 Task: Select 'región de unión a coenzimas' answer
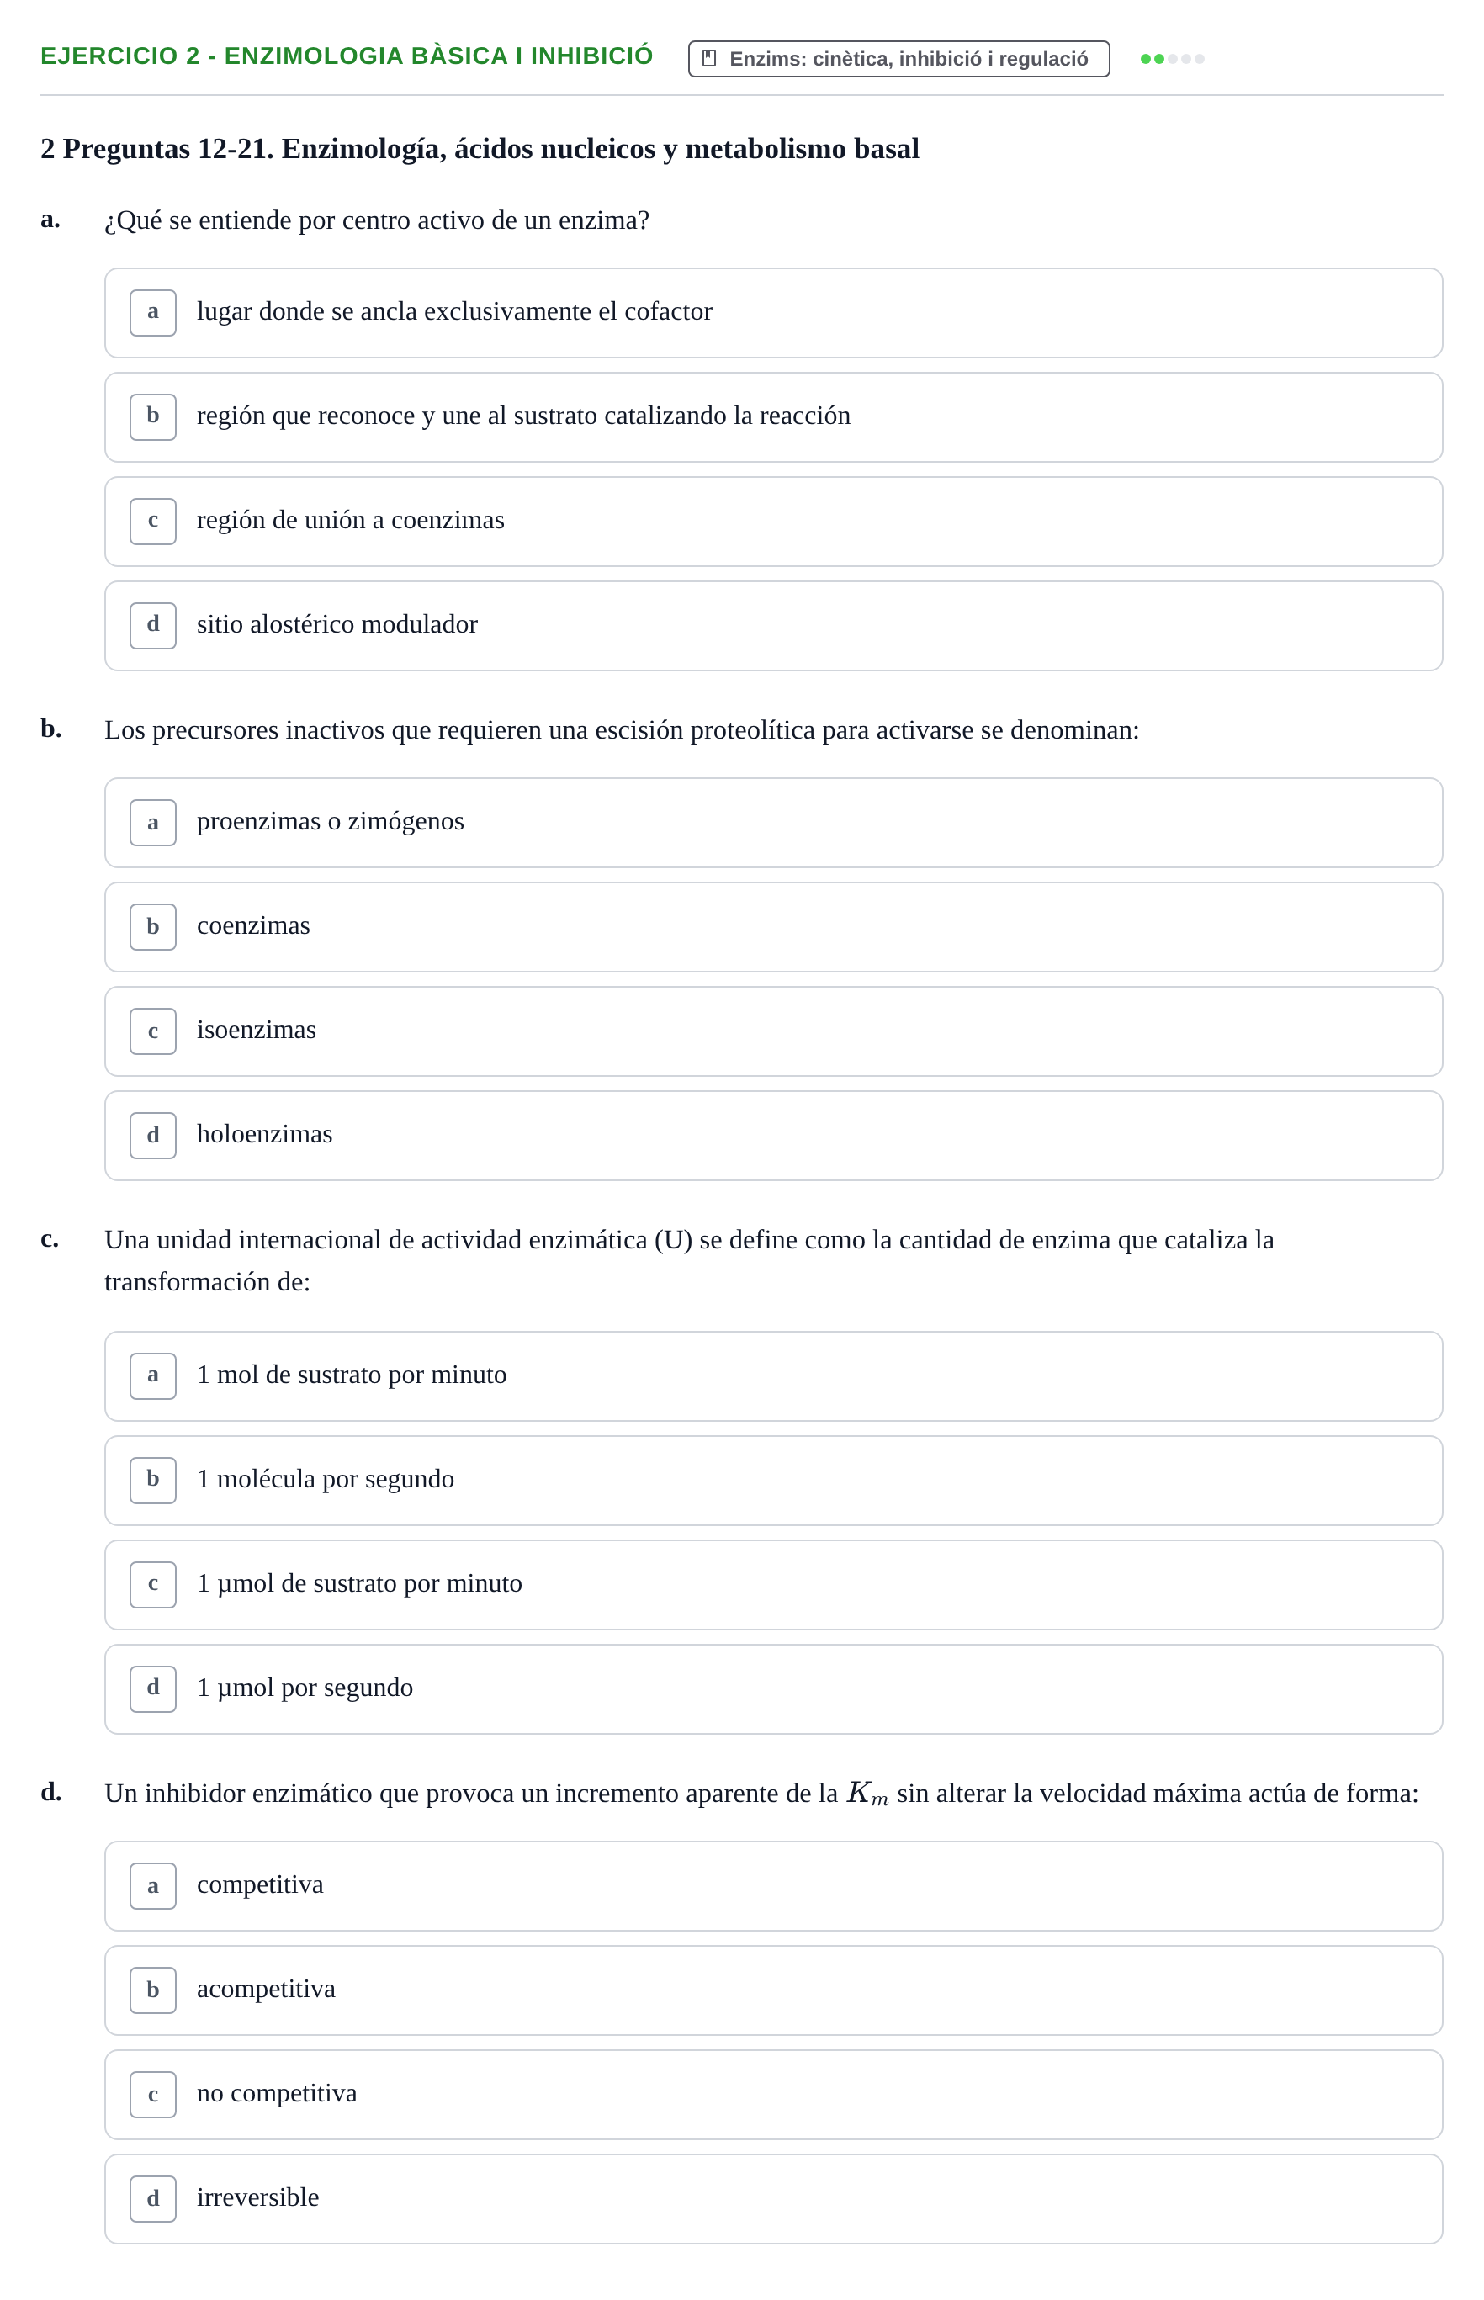coord(773,522)
